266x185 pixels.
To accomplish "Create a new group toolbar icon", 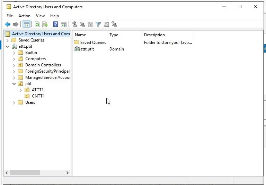I will (82, 25).
